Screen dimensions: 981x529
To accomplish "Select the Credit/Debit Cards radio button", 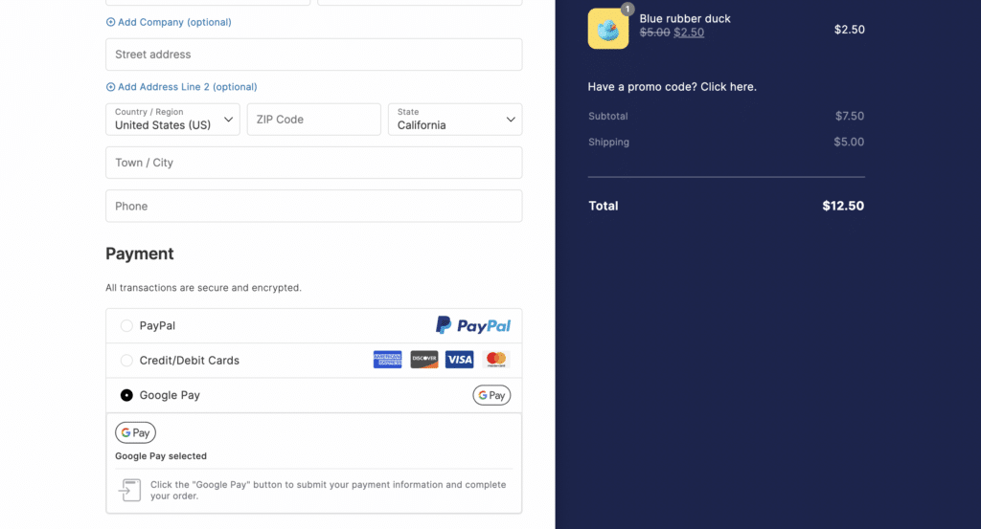I will (x=126, y=361).
